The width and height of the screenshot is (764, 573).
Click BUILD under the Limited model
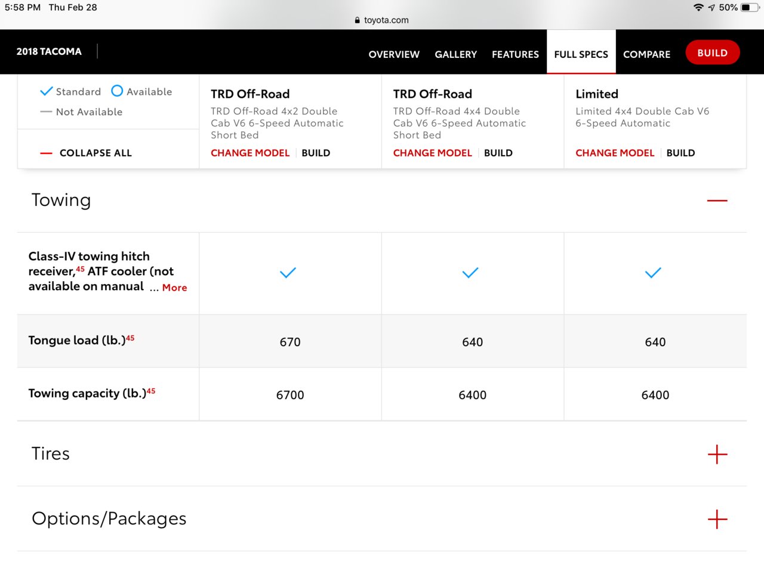point(680,153)
